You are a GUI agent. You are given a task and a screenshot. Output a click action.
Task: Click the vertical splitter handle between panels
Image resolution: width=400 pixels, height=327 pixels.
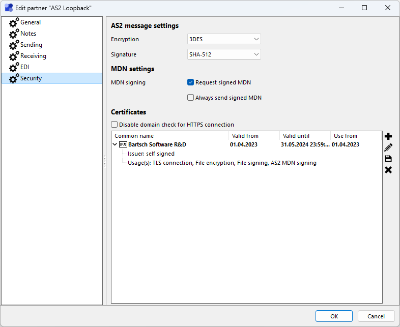click(104, 162)
